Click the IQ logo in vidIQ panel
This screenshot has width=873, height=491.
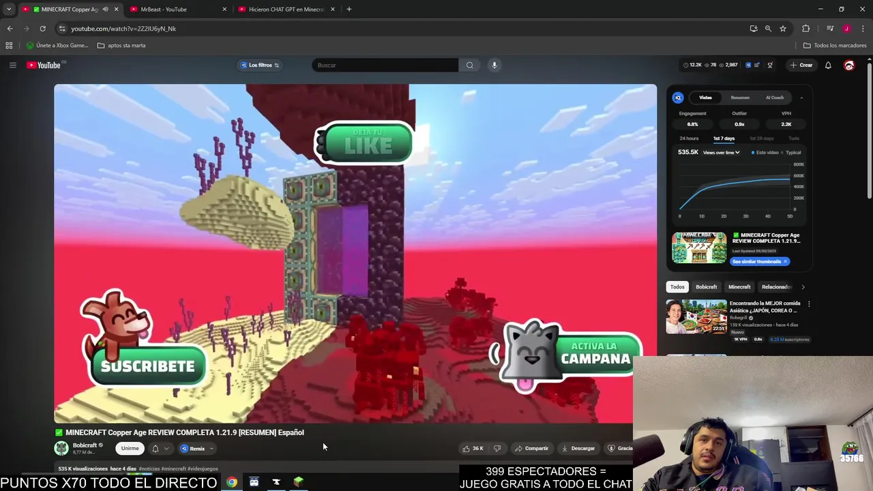[x=678, y=98]
